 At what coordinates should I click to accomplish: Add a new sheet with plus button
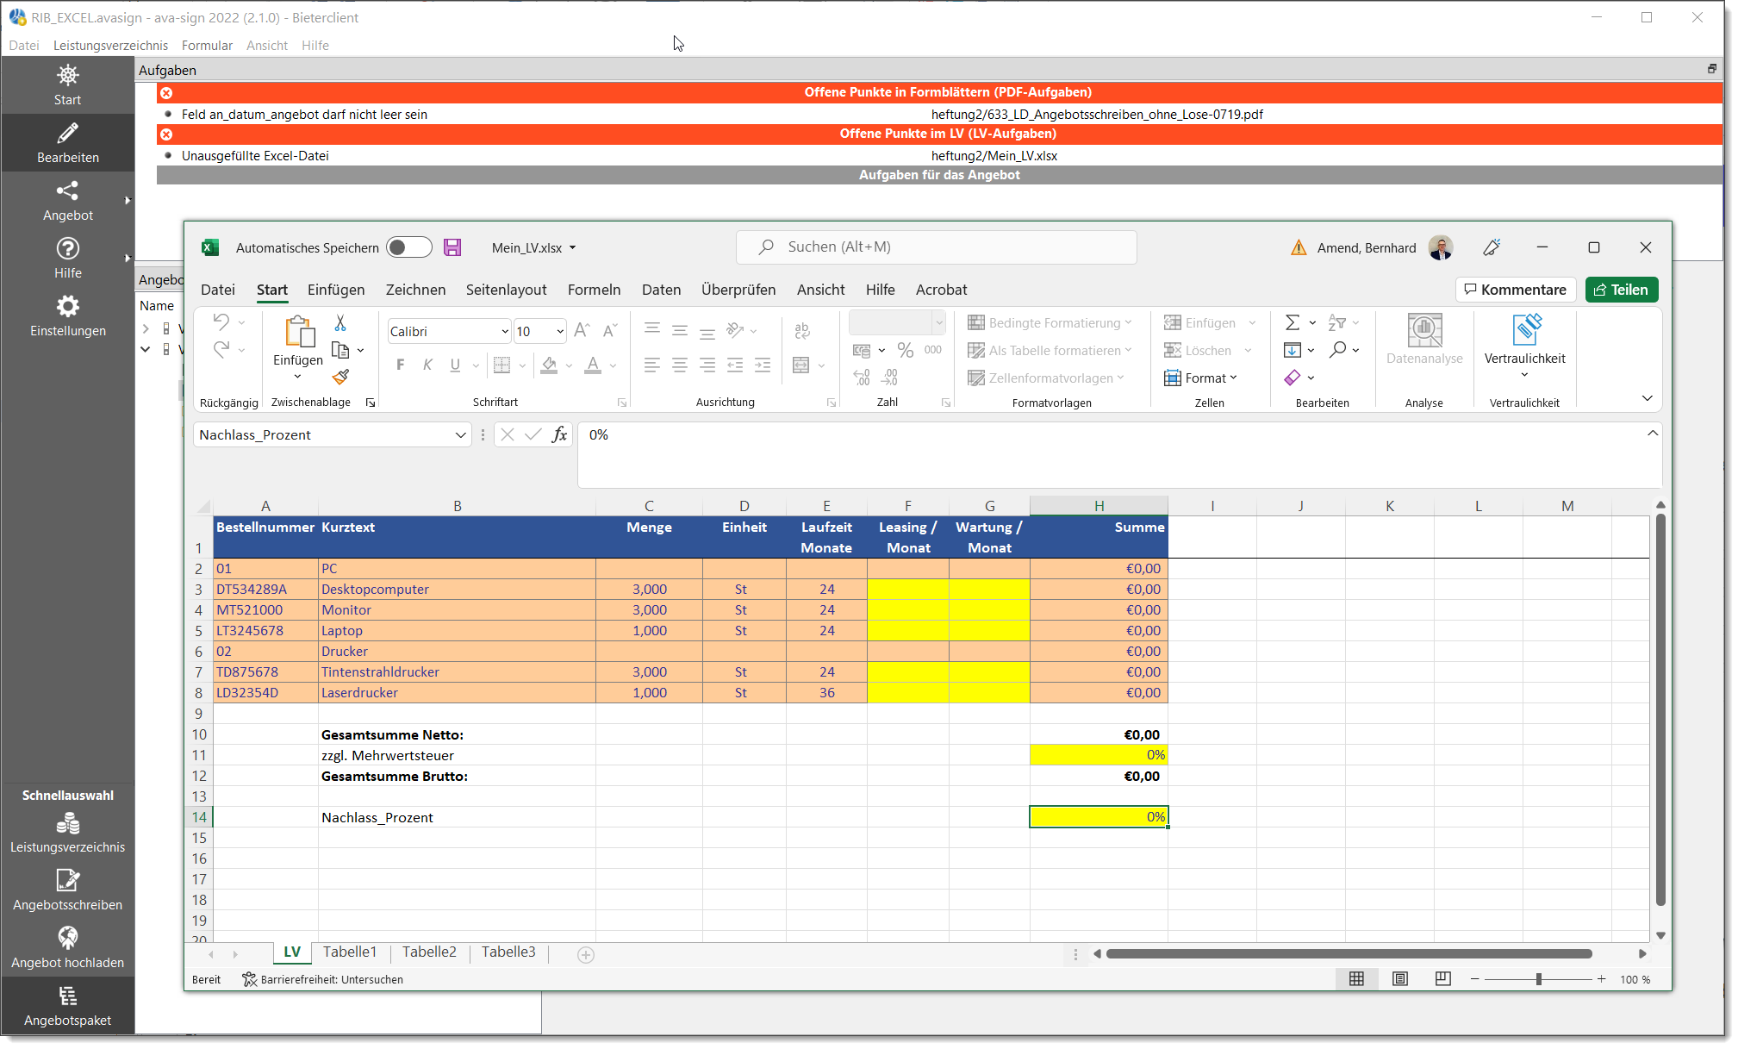point(586,954)
